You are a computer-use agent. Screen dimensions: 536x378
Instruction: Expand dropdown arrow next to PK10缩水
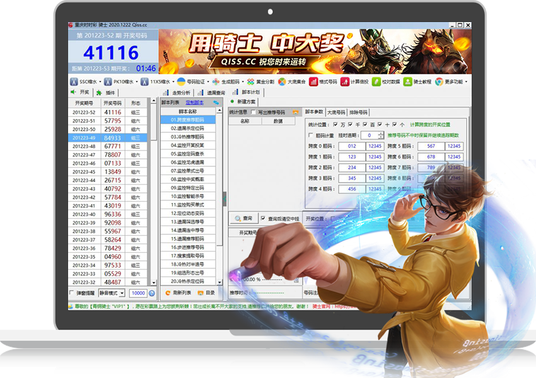137,82
